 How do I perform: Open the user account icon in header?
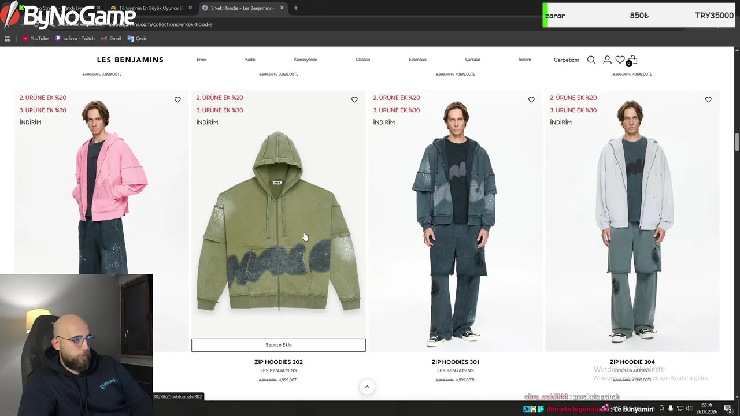[607, 60]
